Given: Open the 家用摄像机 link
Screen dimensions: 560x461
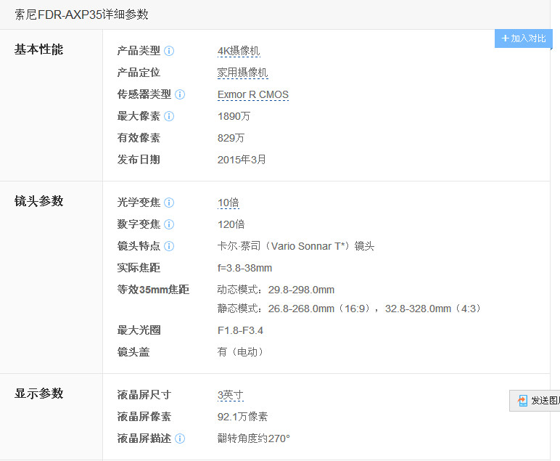Looking at the screenshot, I should coord(242,73).
